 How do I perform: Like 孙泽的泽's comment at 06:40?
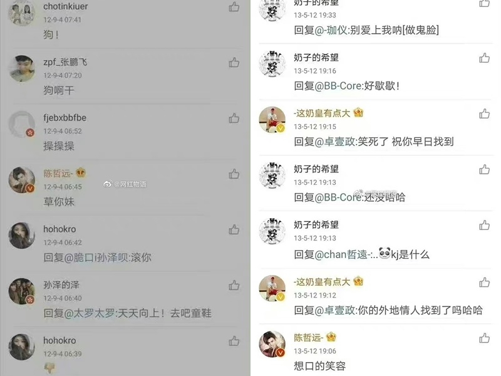tap(234, 285)
